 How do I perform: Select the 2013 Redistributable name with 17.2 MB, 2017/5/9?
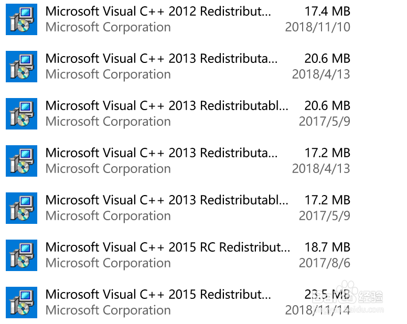coord(167,200)
